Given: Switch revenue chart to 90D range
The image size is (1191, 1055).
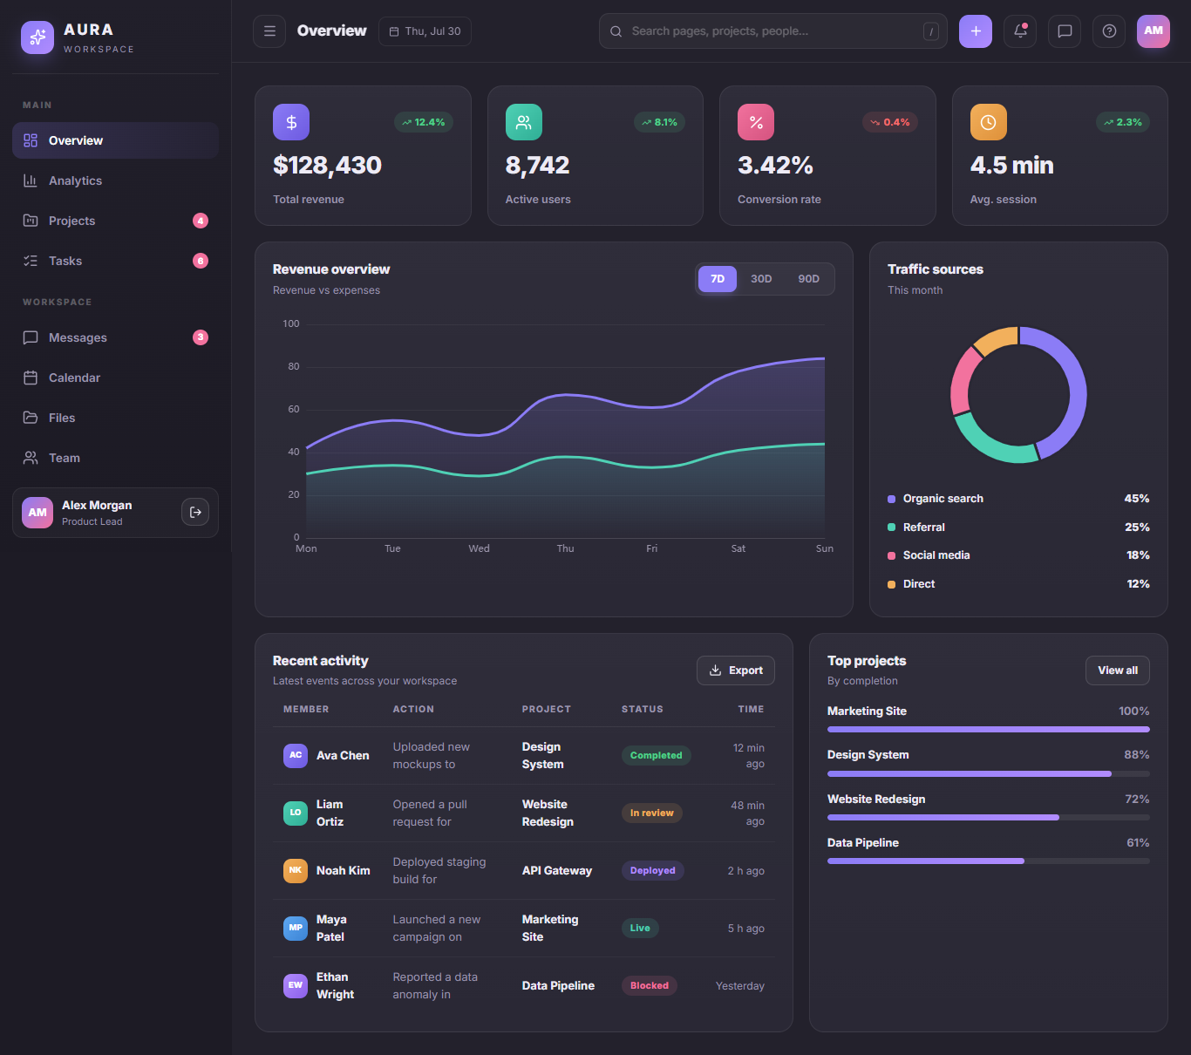Looking at the screenshot, I should point(808,279).
